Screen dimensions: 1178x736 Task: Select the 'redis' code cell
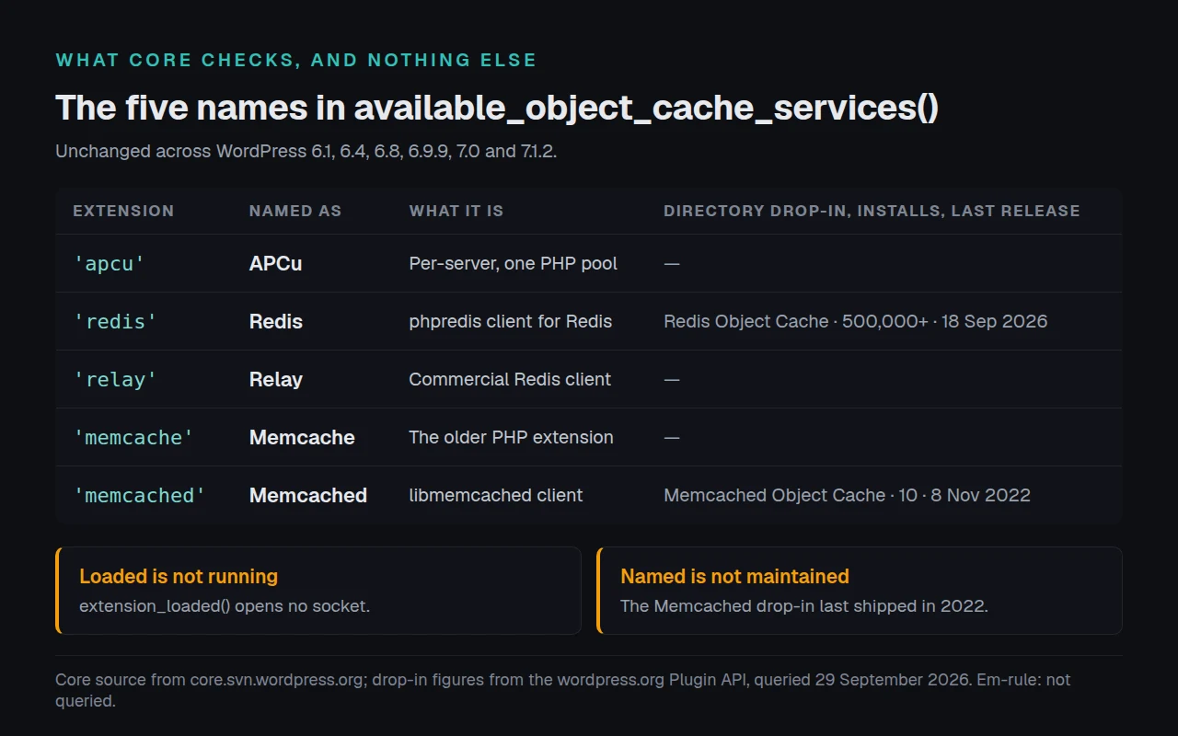pyautogui.click(x=115, y=321)
